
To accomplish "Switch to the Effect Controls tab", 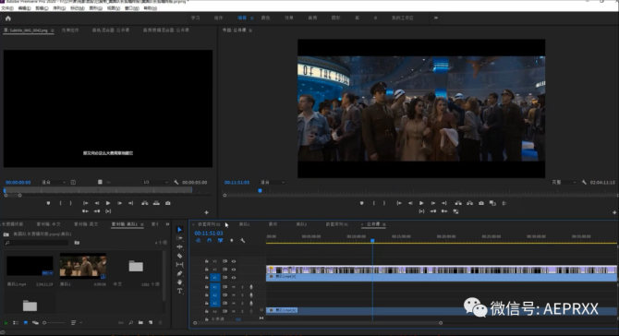I will [70, 30].
